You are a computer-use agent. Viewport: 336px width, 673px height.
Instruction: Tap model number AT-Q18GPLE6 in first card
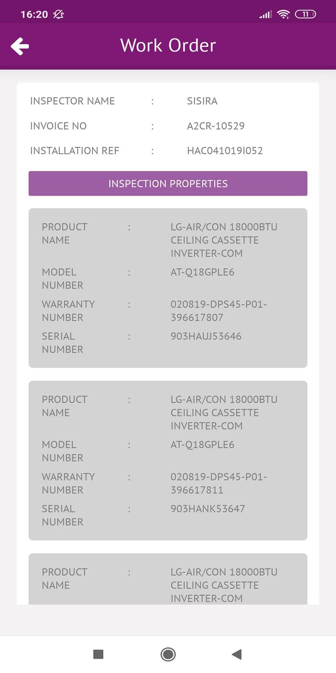click(x=202, y=272)
